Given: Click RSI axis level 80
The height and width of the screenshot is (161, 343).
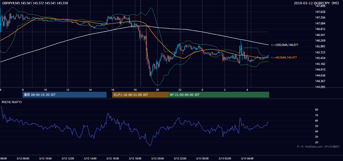Looking at the screenshot, I should point(316,110).
